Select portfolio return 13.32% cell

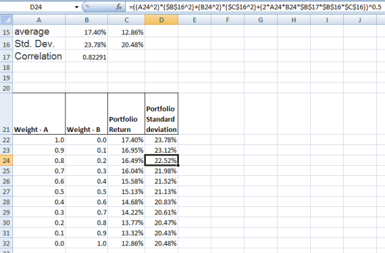pyautogui.click(x=126, y=232)
